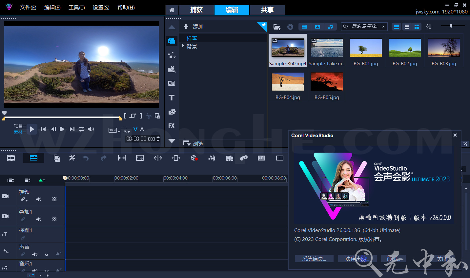The image size is (470, 278).
Task: Click the Undo icon in the toolbar
Action: point(86,158)
